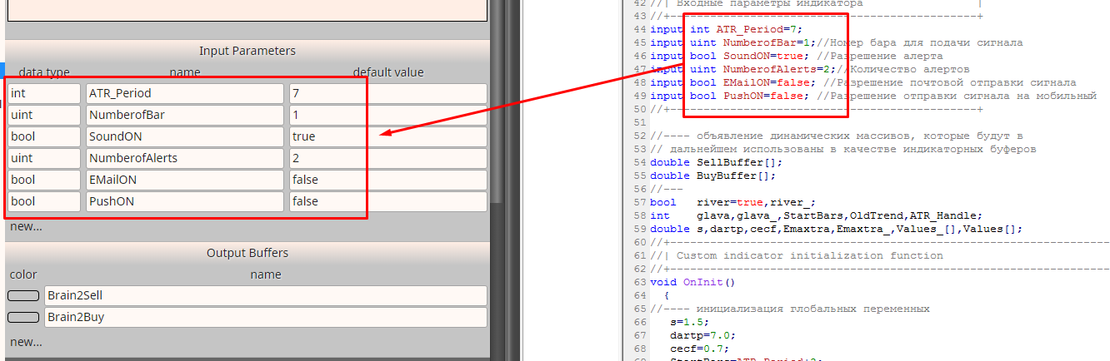Click code line starting 'int glava,glava_'

pyautogui.click(x=817, y=215)
